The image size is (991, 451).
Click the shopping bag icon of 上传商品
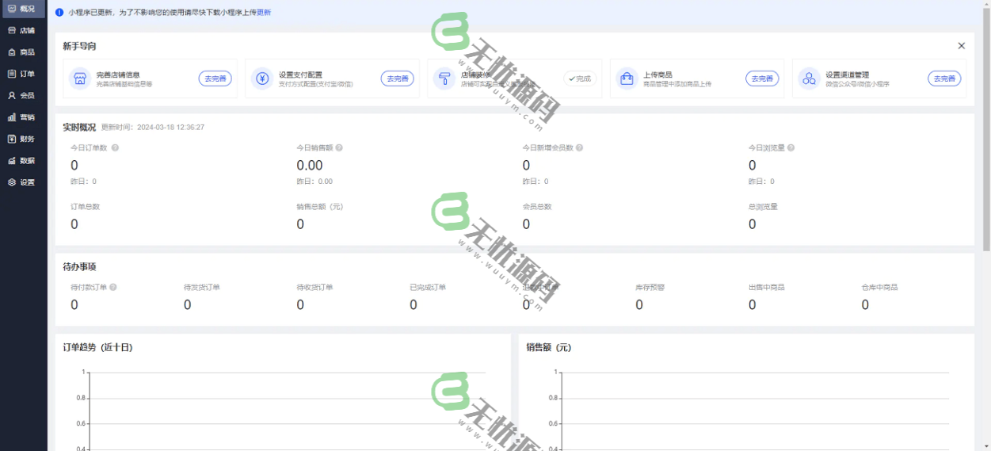tap(627, 78)
